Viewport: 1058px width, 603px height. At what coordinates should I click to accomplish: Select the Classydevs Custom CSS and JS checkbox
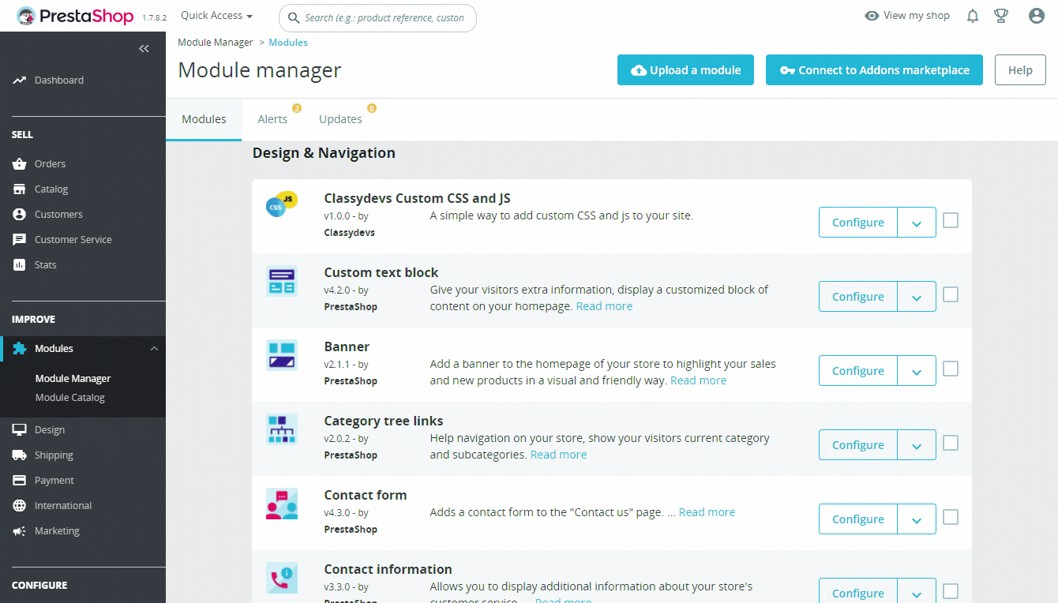click(x=951, y=220)
